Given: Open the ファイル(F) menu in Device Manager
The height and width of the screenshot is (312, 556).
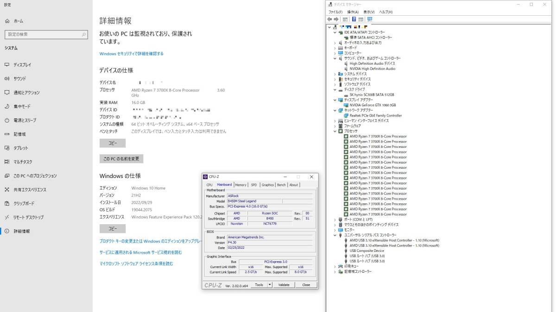Looking at the screenshot, I should point(335,12).
